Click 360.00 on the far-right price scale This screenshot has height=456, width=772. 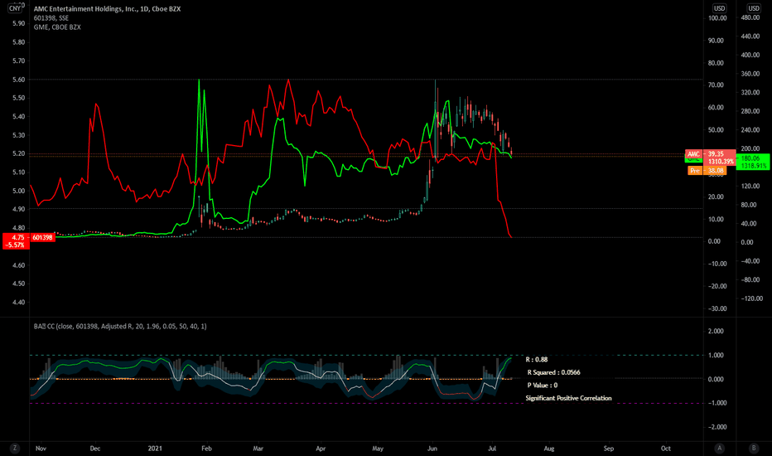pyautogui.click(x=750, y=74)
